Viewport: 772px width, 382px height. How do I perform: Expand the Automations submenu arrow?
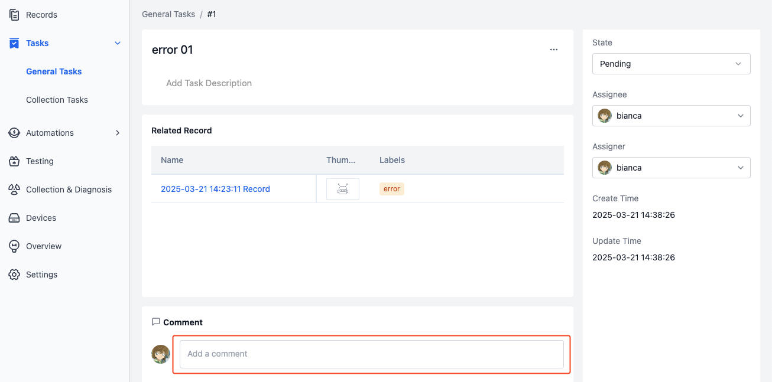pyautogui.click(x=118, y=133)
